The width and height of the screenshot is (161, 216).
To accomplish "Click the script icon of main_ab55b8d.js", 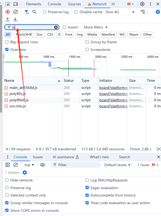I will point(6,88).
